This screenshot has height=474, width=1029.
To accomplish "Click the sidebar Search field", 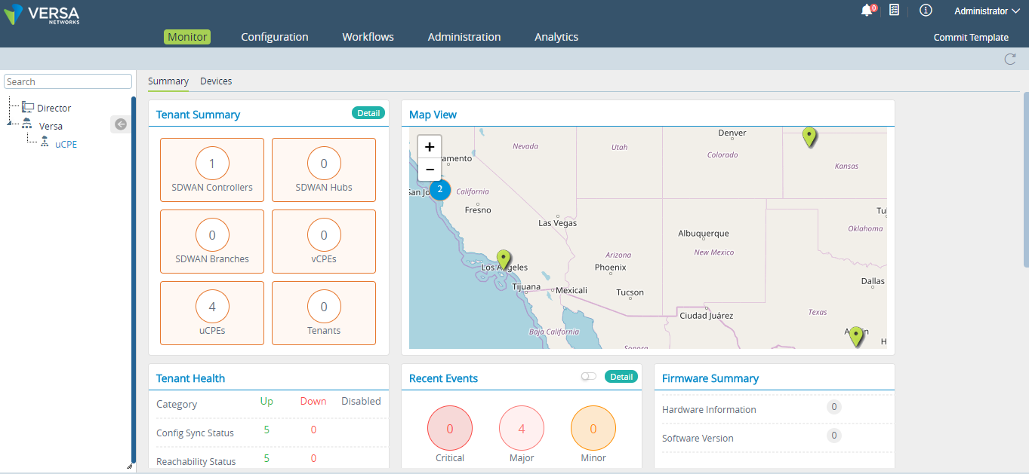I will pyautogui.click(x=68, y=81).
